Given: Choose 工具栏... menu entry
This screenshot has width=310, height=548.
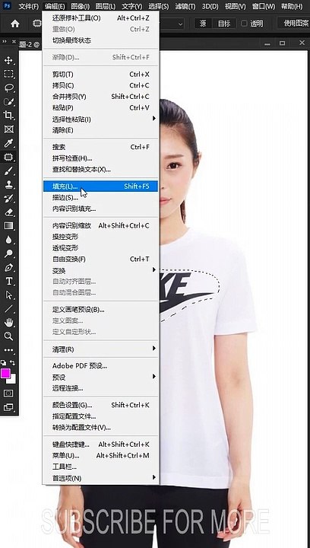Looking at the screenshot, I should click(x=100, y=467).
